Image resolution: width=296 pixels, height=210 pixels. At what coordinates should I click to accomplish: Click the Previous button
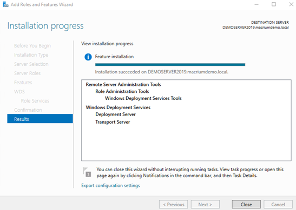(174, 205)
